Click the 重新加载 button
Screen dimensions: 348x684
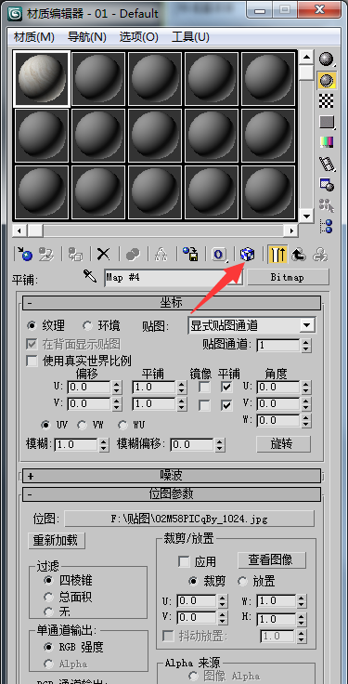coord(57,541)
